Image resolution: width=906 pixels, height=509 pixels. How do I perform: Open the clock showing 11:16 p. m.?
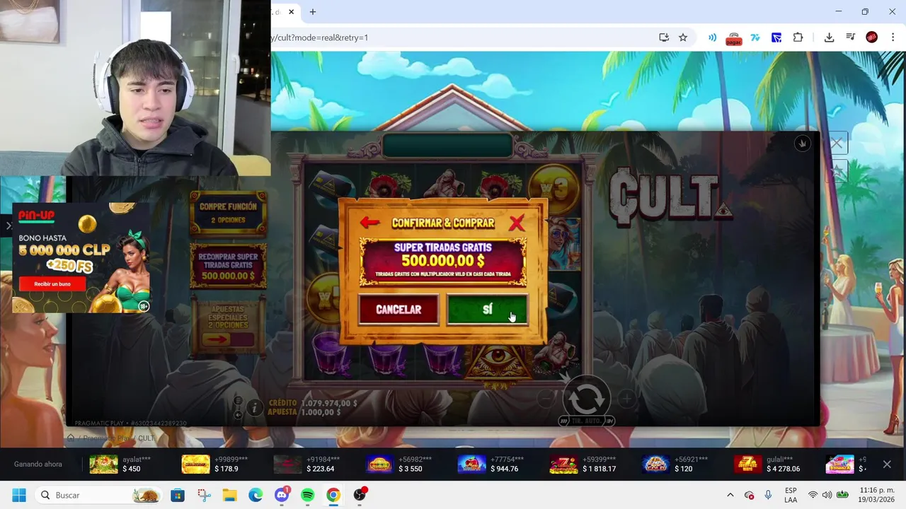(877, 495)
